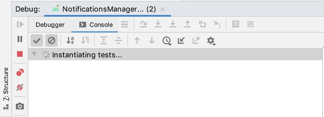
Task: Open test history clock dropdown
Action: [167, 41]
